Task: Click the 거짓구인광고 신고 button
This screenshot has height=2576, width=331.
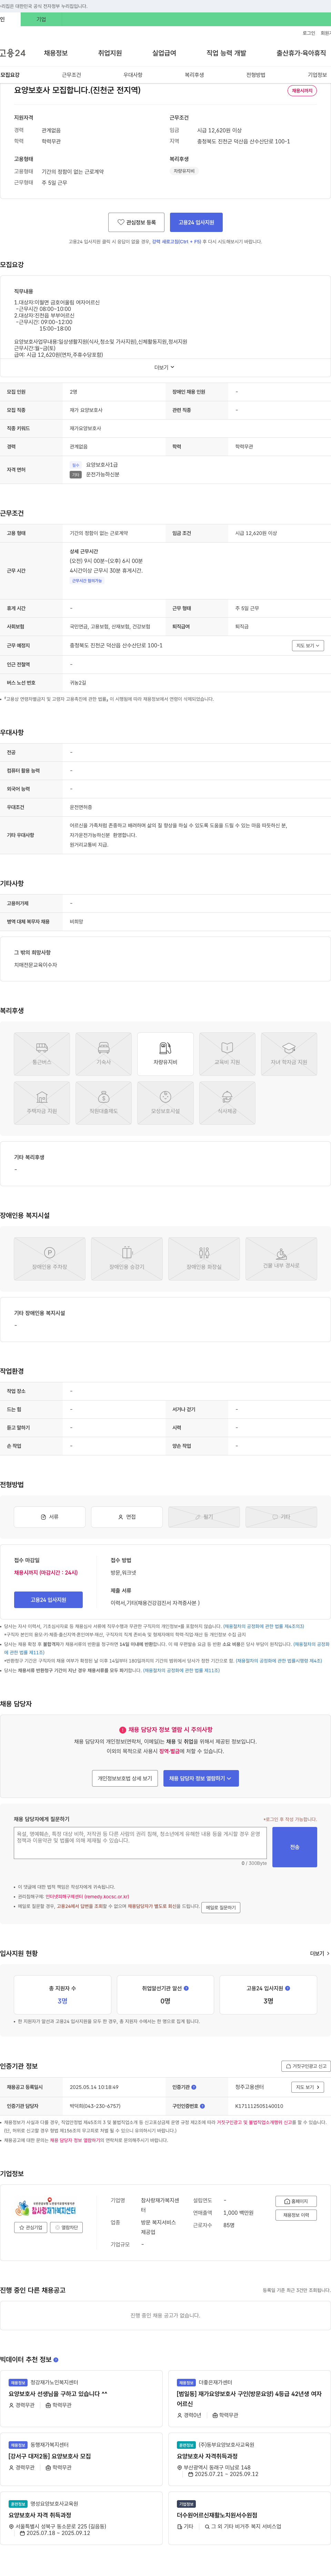Action: (x=305, y=2066)
